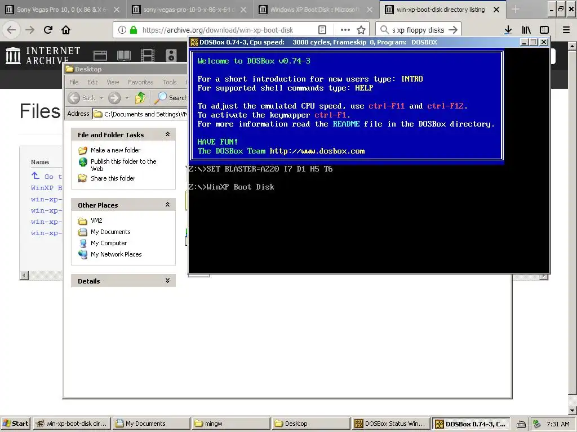This screenshot has height=432, width=577.
Task: Click the Explorer address path field
Action: tap(140, 114)
